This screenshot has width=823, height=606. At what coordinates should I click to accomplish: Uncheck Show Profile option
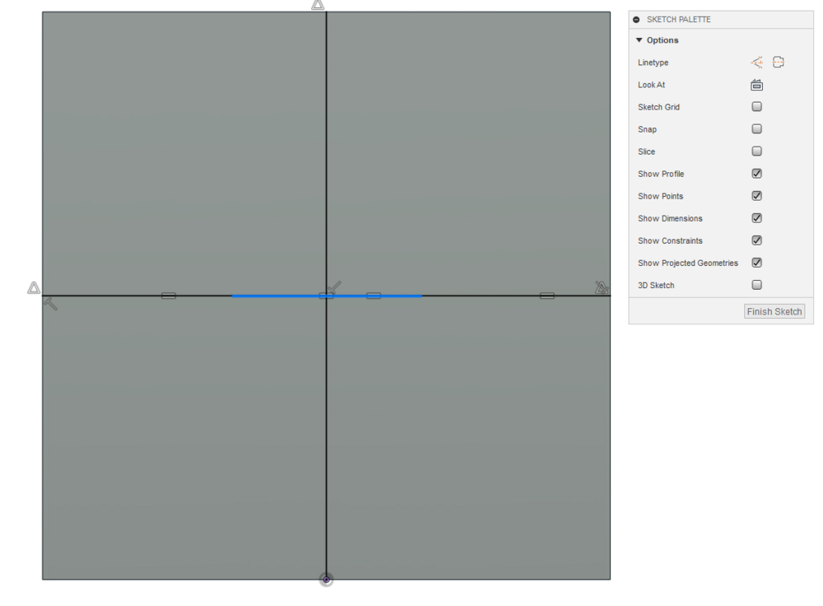(756, 173)
